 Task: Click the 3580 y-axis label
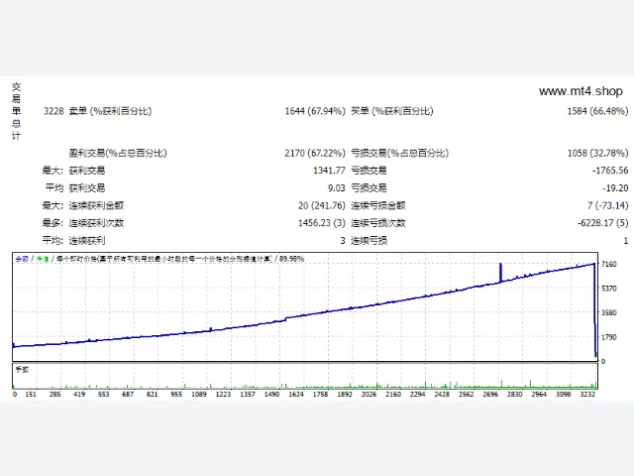609,312
